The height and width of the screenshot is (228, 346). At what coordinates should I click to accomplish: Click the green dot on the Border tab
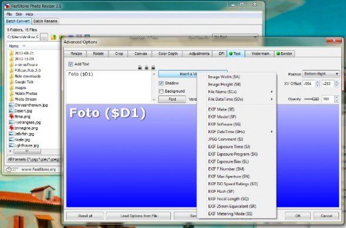(x=278, y=53)
